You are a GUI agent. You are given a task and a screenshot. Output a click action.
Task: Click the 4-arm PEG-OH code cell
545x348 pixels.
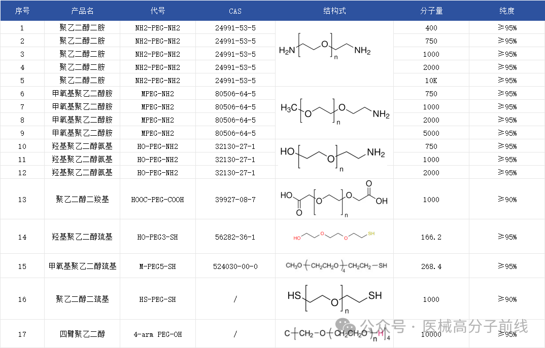[x=158, y=334]
